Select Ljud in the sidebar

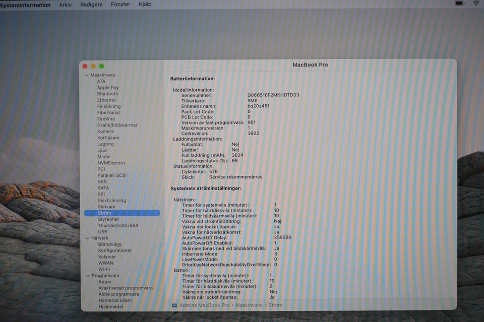[102, 150]
